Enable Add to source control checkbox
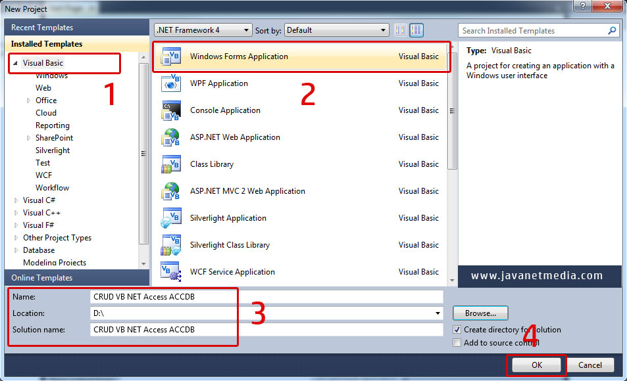This screenshot has width=627, height=381. pos(457,343)
